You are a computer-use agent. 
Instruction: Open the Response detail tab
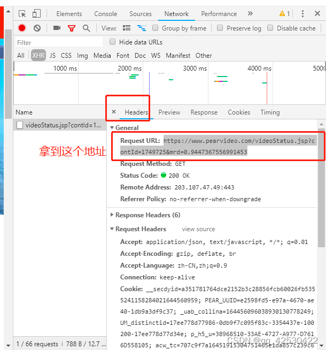click(204, 112)
